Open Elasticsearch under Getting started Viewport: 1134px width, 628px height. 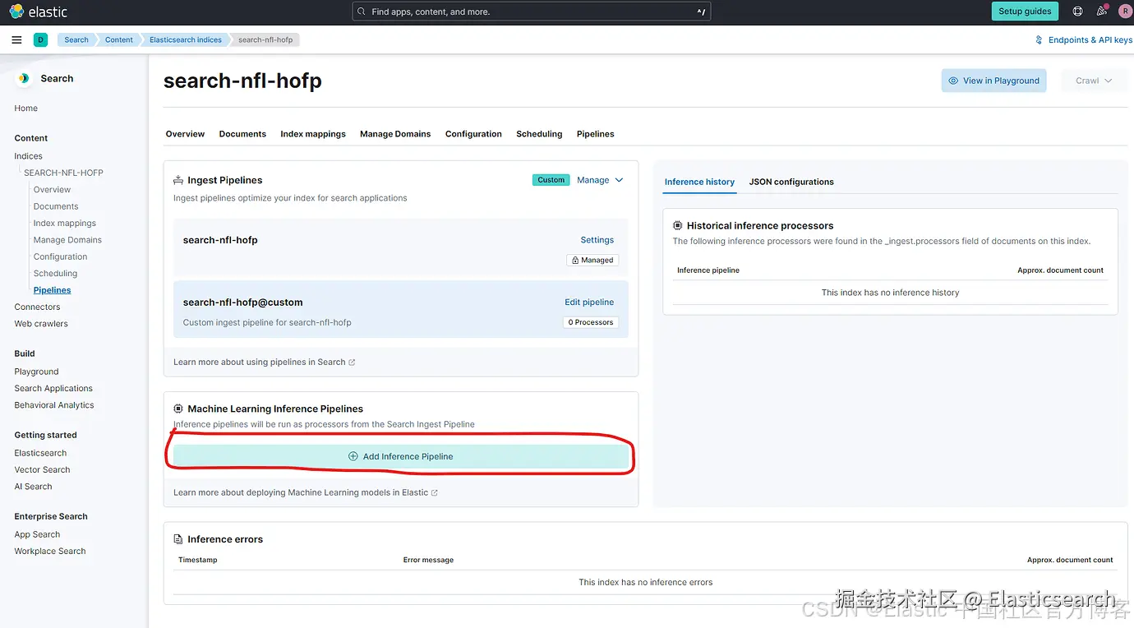(40, 453)
